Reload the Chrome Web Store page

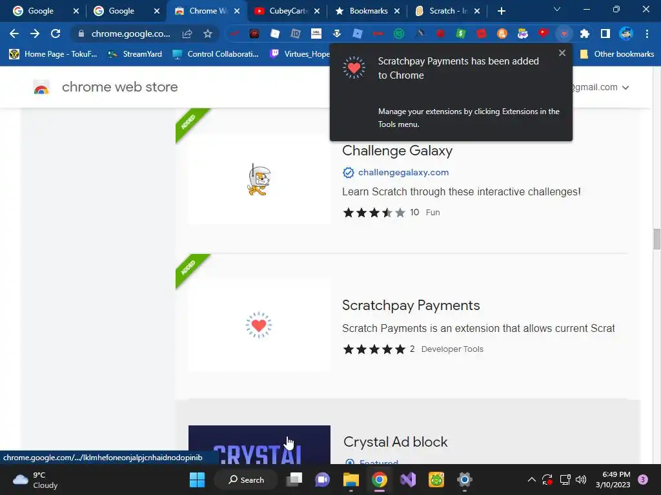pos(56,34)
